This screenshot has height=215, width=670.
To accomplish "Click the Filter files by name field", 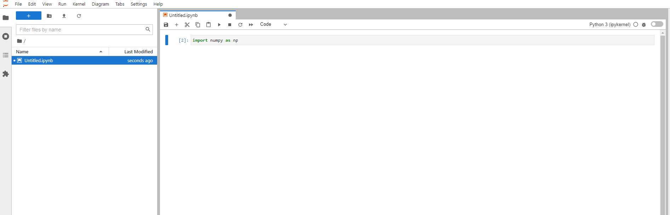I will [x=81, y=30].
